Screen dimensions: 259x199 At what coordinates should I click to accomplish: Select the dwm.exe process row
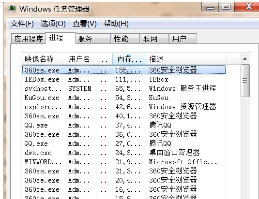(x=124, y=153)
